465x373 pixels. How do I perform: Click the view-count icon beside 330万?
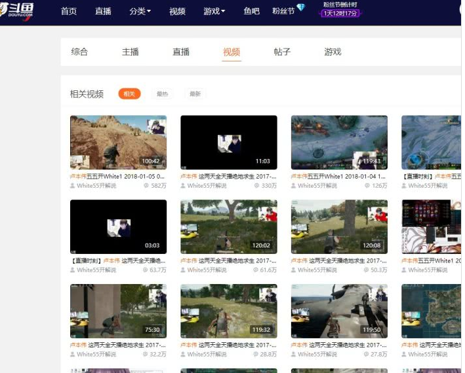256,186
